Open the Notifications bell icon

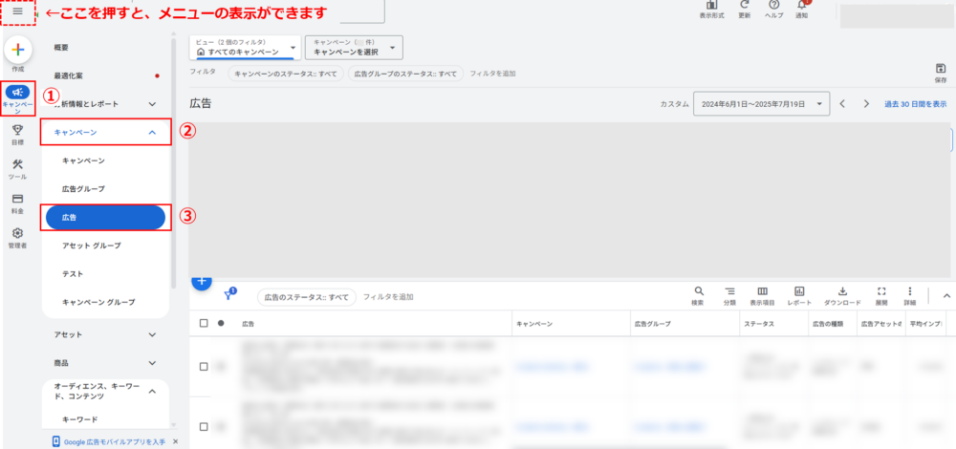pyautogui.click(x=801, y=6)
